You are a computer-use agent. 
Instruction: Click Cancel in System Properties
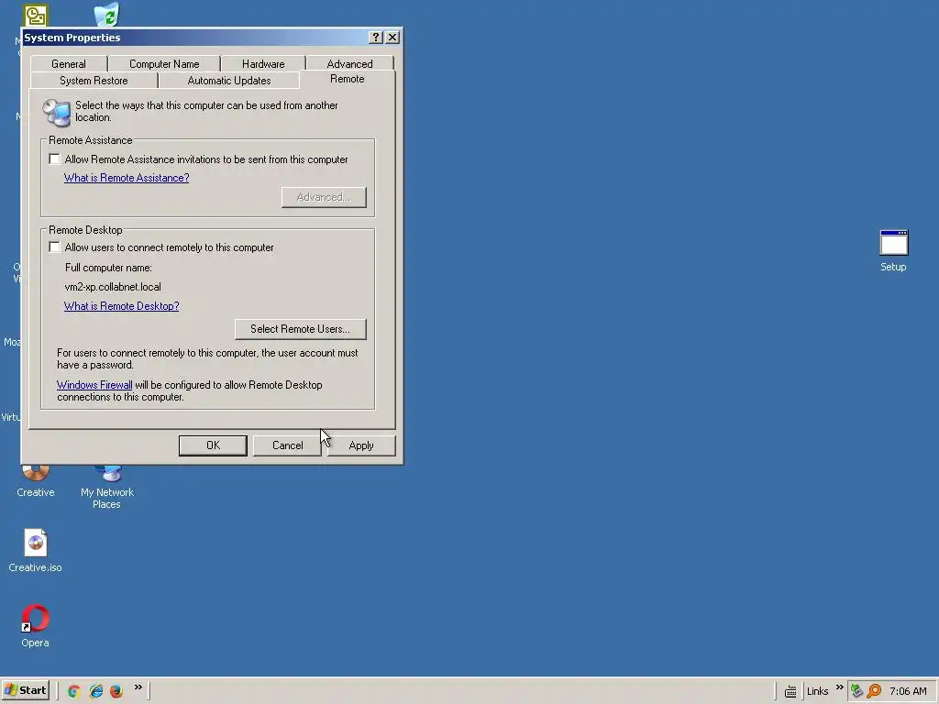[x=287, y=445]
